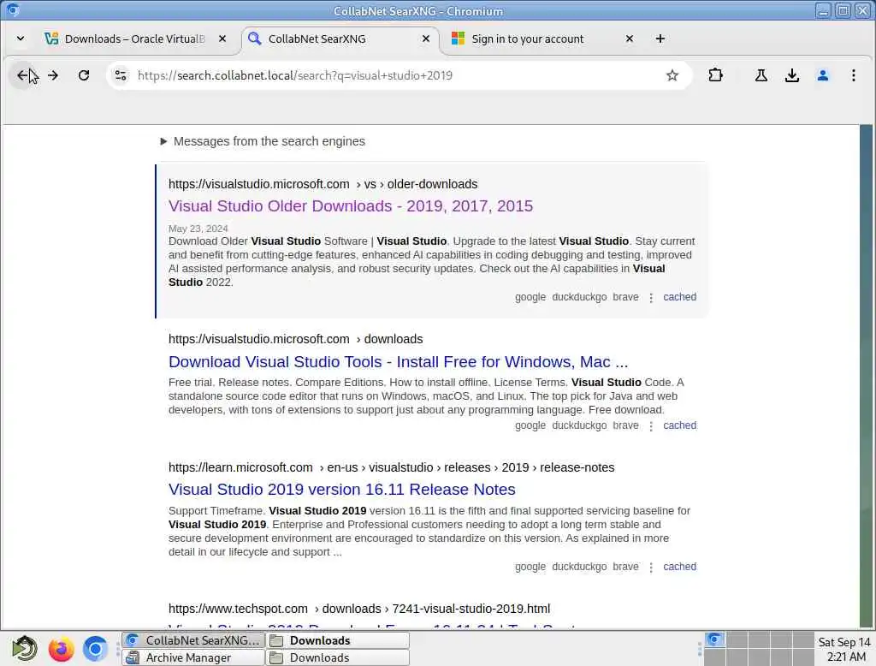Open the Chromium three-dot menu

point(853,75)
